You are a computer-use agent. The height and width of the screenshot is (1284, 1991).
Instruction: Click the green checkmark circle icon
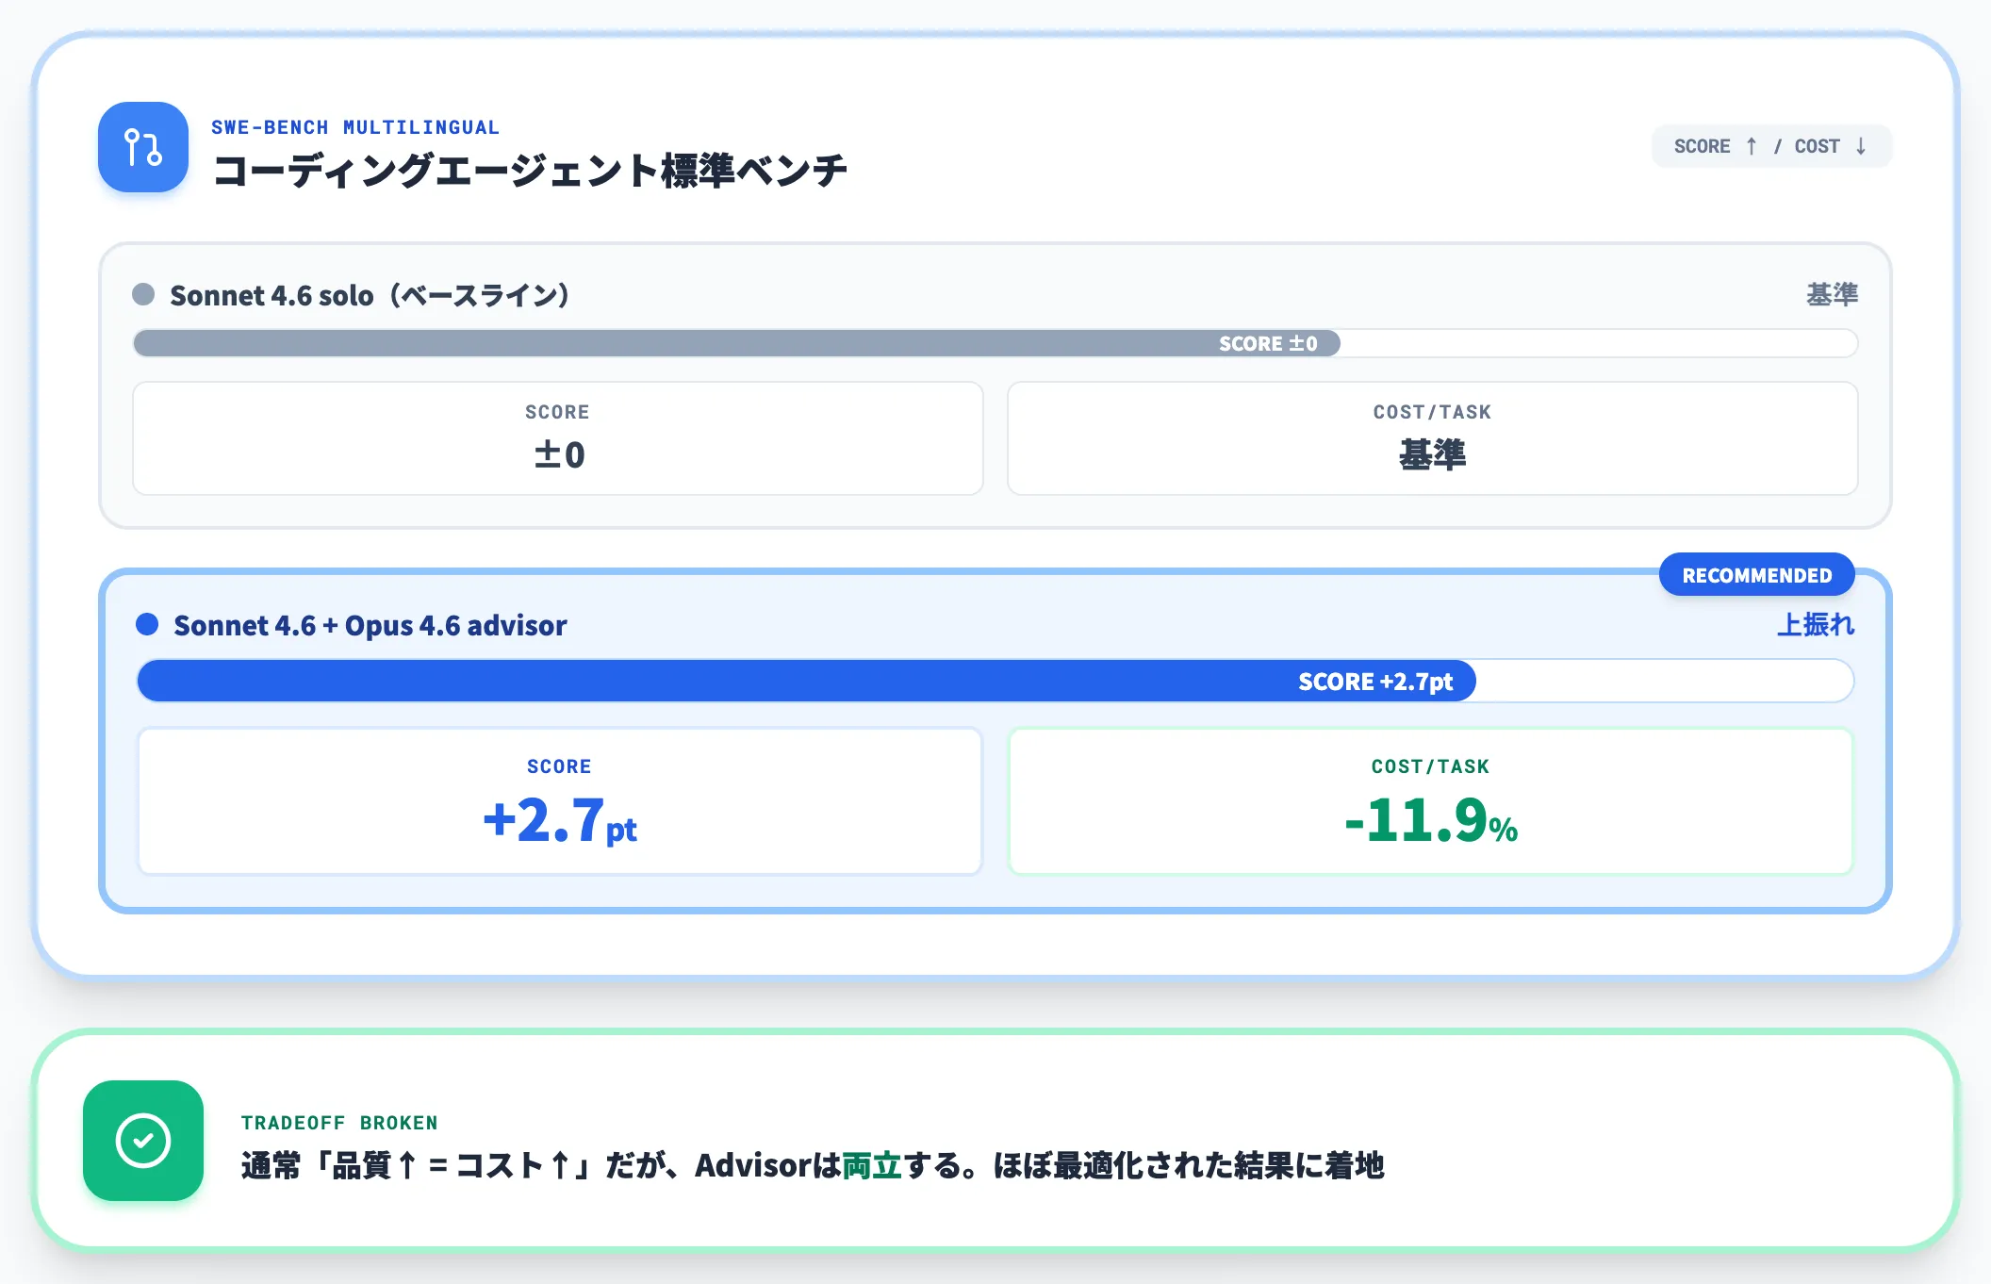click(143, 1141)
